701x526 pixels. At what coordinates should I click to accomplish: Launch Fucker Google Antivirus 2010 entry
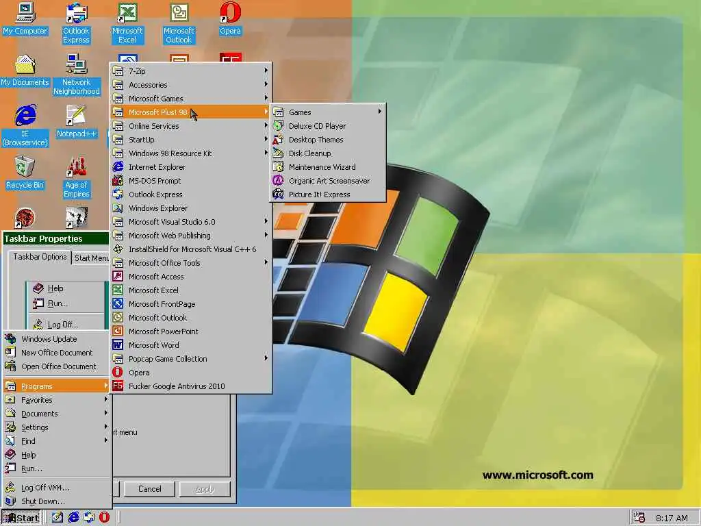(x=192, y=386)
